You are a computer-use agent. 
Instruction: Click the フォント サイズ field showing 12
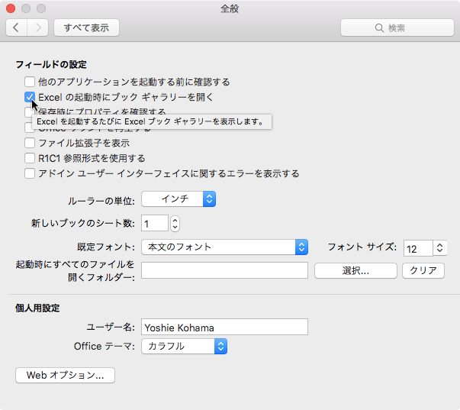click(418, 248)
